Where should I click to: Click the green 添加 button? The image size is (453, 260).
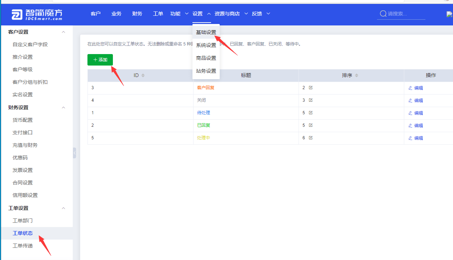(x=100, y=60)
